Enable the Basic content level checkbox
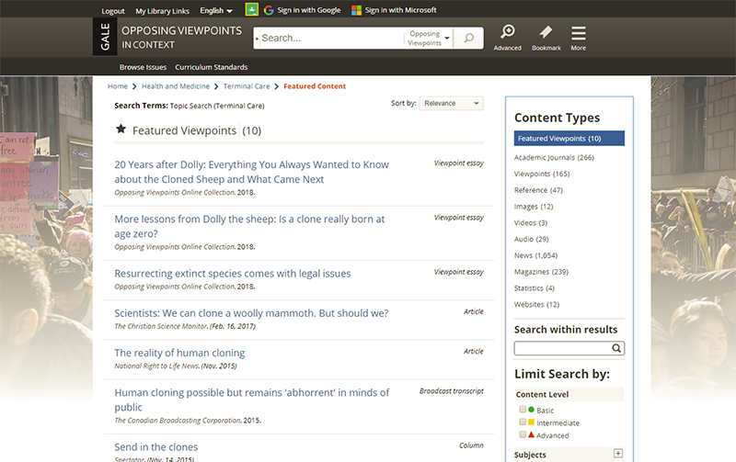 [523, 410]
